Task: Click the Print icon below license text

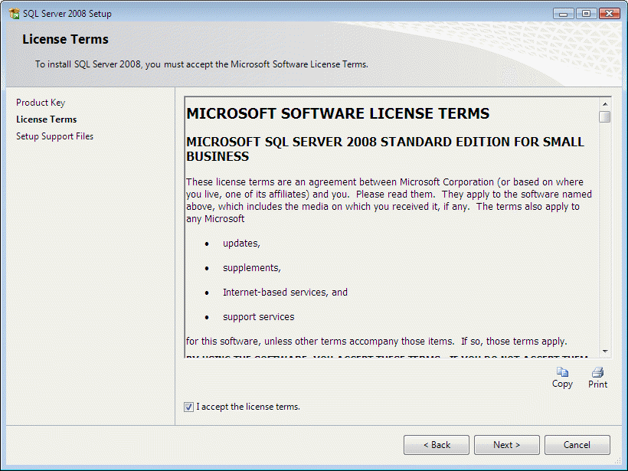Action: pyautogui.click(x=597, y=372)
